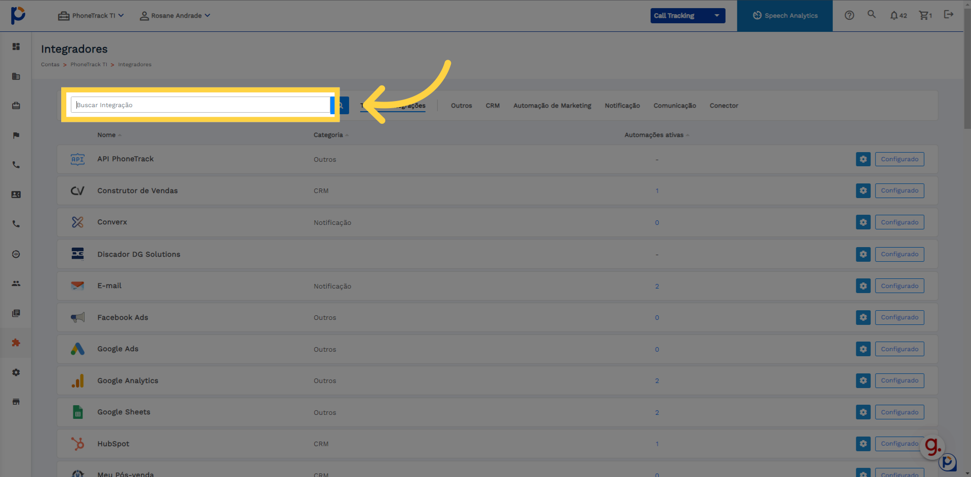Screen dimensions: 971x477
Task: Click the Speech Analytics button
Action: (785, 16)
